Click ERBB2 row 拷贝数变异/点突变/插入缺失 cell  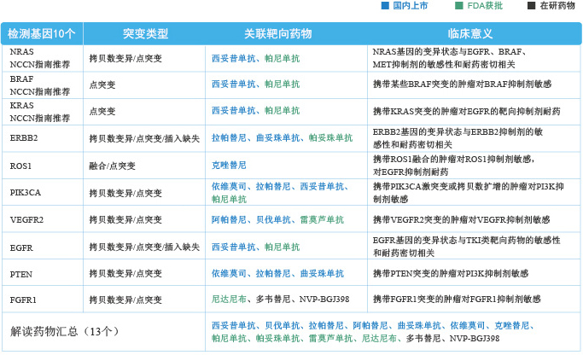tap(144, 138)
